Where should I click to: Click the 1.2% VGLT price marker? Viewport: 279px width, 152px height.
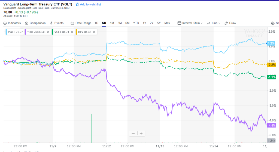(271, 44)
